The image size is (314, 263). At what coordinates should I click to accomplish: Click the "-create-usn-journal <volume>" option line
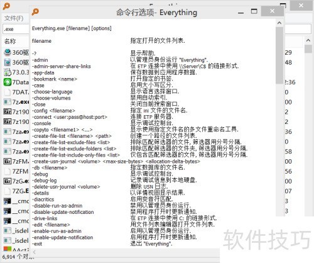tap(116, 161)
